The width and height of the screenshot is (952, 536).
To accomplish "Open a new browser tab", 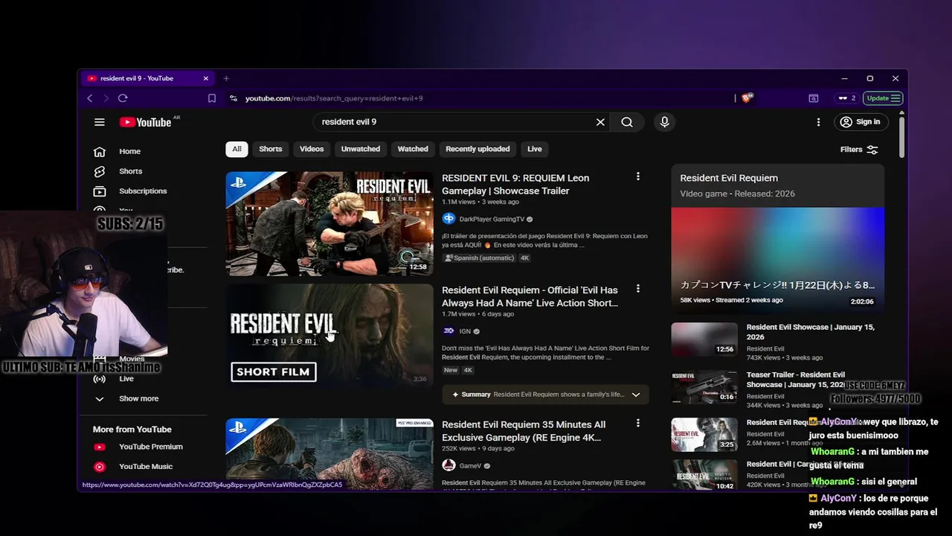I will [226, 78].
